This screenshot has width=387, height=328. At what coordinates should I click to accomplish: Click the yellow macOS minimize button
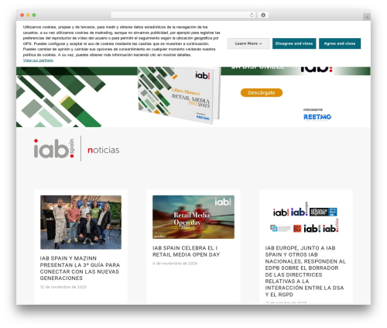(x=28, y=16)
